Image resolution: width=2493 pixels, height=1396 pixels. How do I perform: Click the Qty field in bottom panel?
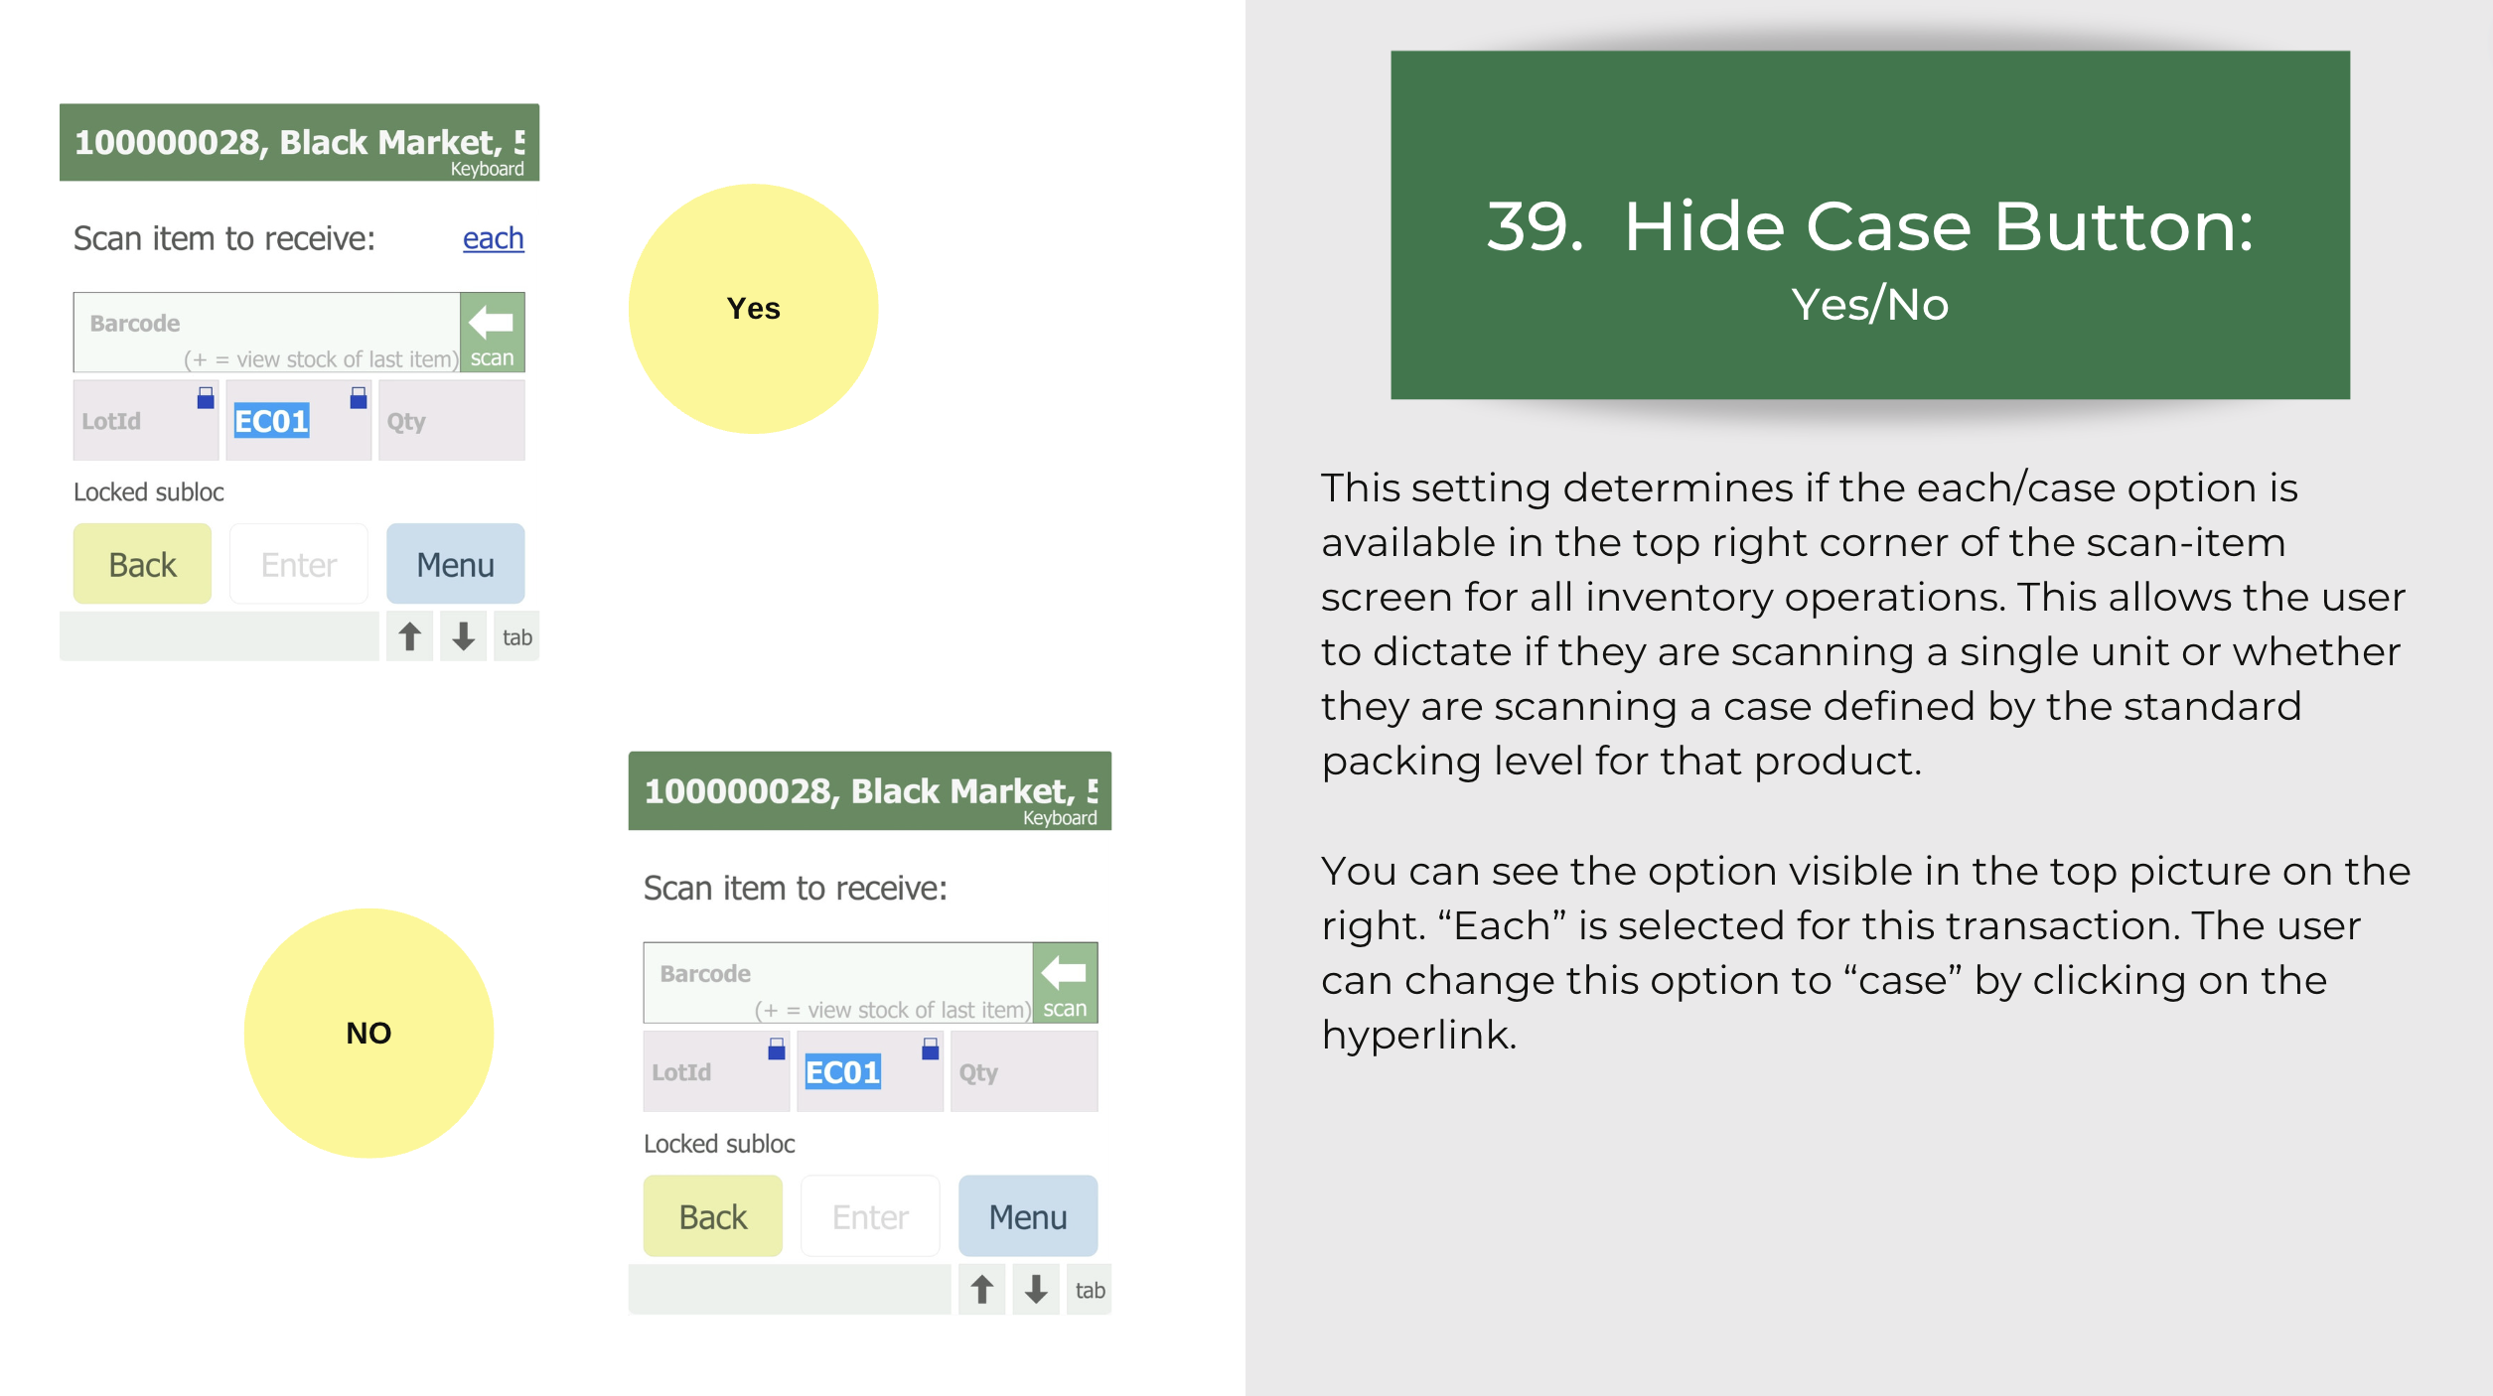1024,1071
